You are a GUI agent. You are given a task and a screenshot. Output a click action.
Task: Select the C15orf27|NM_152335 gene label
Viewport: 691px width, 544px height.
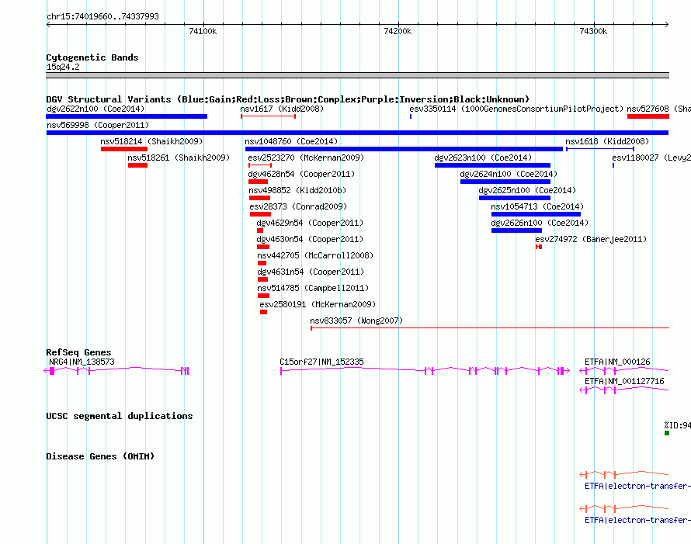click(x=321, y=362)
